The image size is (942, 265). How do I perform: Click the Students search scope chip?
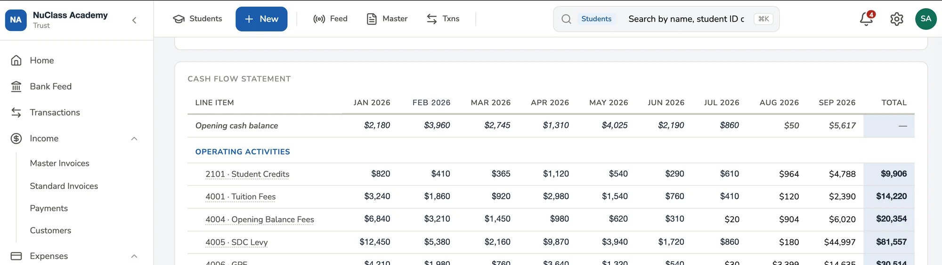[x=596, y=19]
